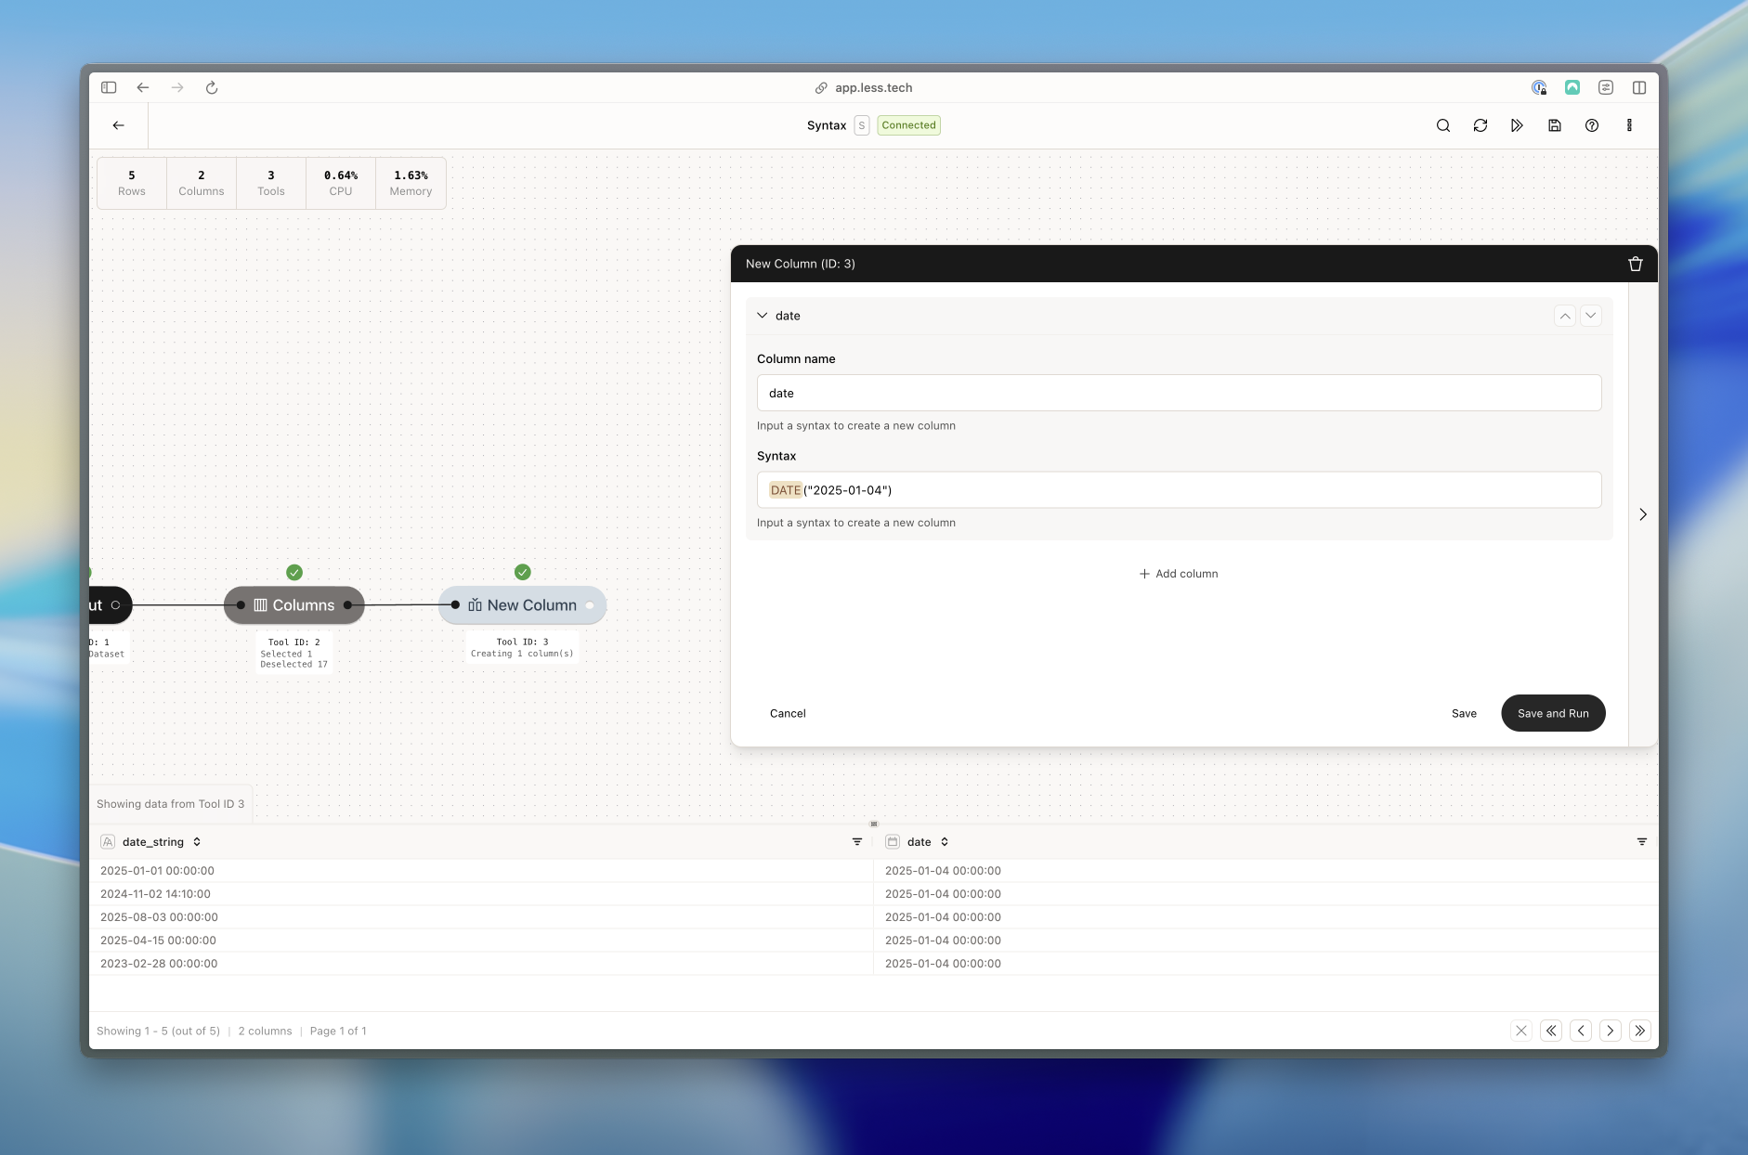Open the green extension icon
This screenshot has height=1155, width=1748.
[x=1572, y=87]
